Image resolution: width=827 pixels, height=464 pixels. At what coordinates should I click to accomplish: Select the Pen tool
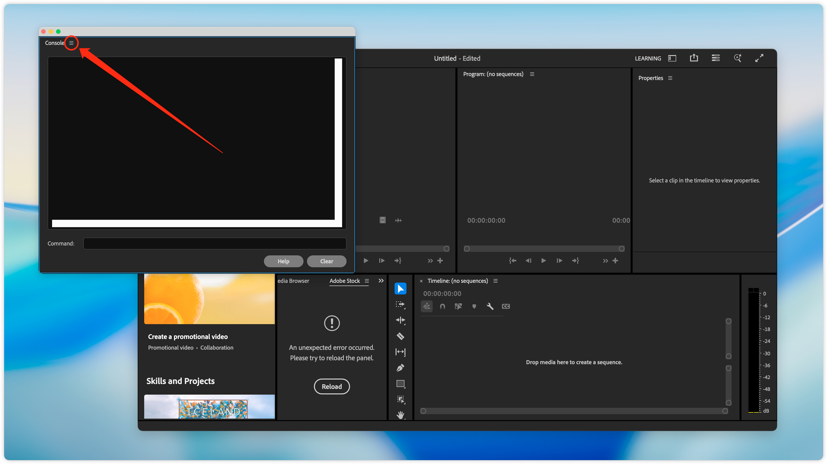[x=400, y=368]
